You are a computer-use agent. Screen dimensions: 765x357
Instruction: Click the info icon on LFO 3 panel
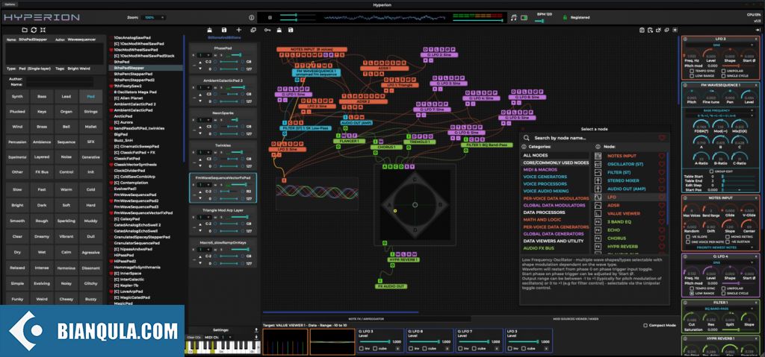click(685, 39)
